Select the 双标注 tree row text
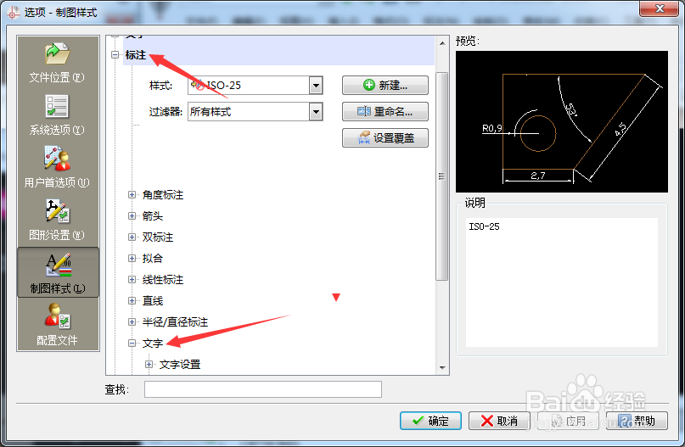Image resolution: width=685 pixels, height=447 pixels. 158,237
